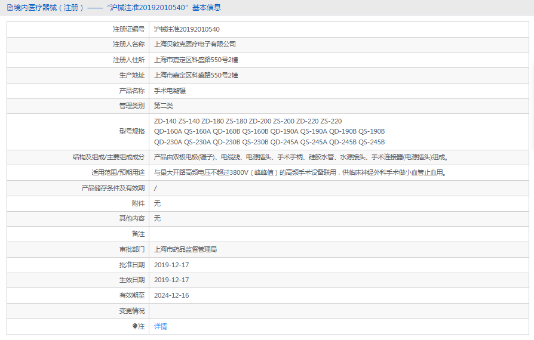Click the document icon beside the 境内医疗器械 title
This screenshot has height=340, width=534.
pyautogui.click(x=10, y=8)
